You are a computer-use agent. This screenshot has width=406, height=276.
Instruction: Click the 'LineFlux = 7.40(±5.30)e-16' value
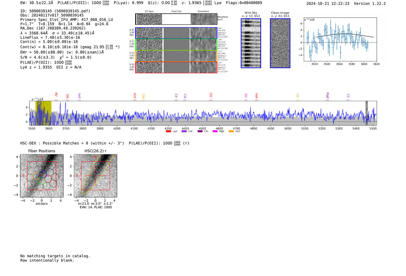click(x=50, y=37)
